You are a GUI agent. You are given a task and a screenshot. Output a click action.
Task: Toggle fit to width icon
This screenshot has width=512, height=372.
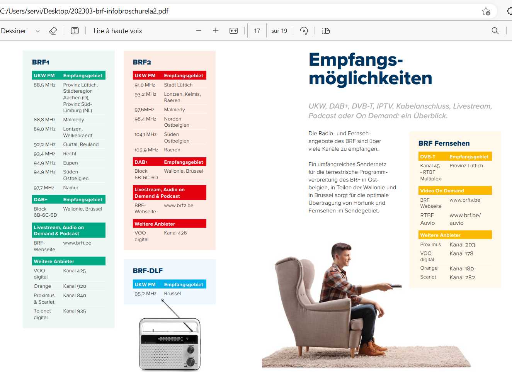(233, 31)
